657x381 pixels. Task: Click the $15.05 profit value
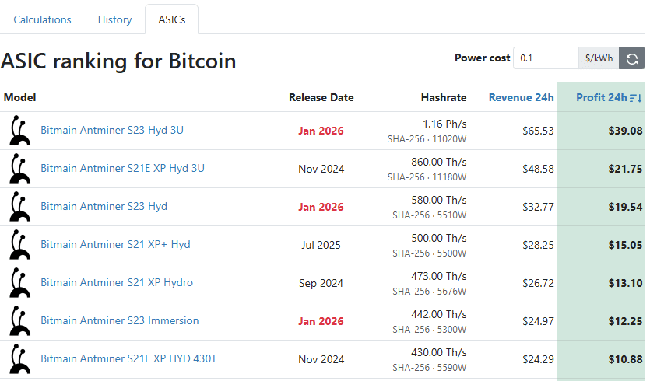pyautogui.click(x=625, y=246)
